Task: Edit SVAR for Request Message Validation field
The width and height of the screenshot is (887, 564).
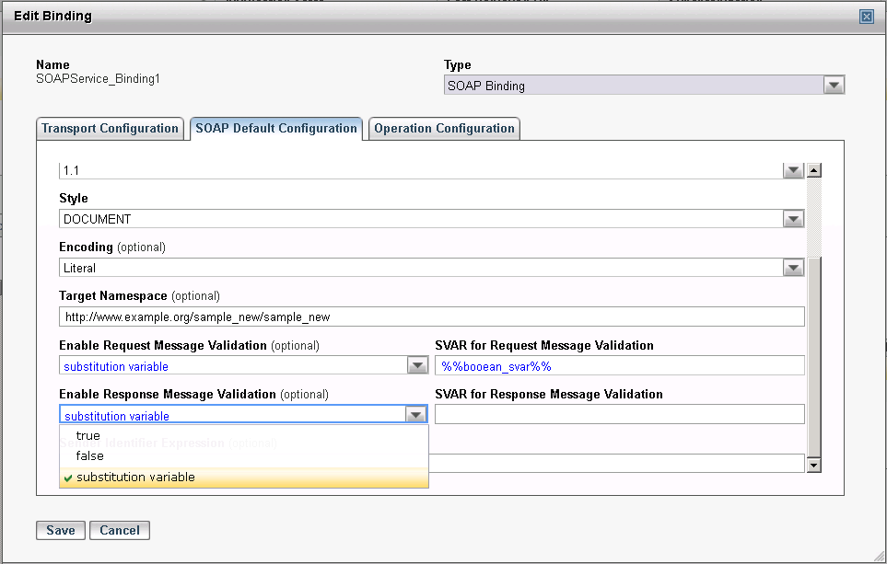Action: (x=619, y=366)
